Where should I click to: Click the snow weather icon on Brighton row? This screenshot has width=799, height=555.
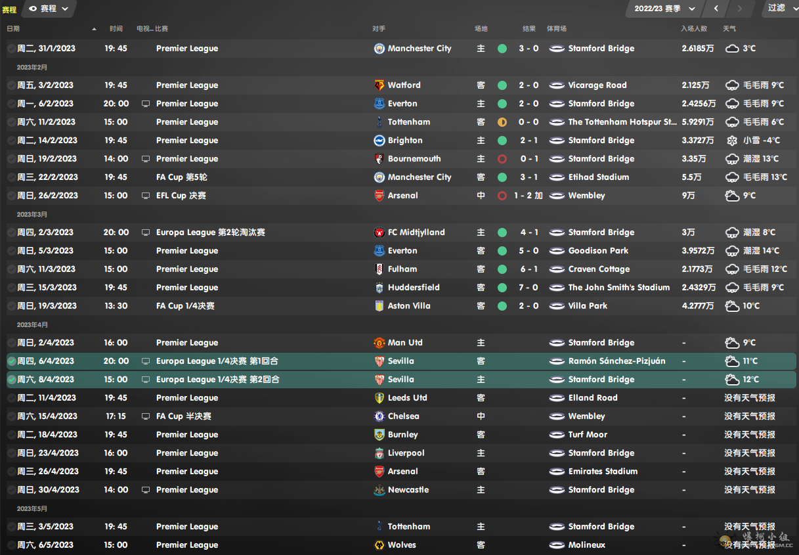(x=732, y=141)
